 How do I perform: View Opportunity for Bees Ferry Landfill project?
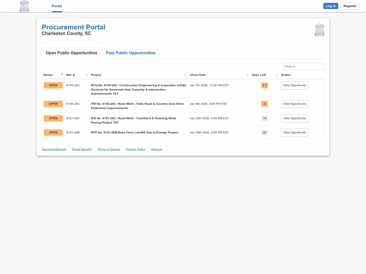click(x=295, y=132)
